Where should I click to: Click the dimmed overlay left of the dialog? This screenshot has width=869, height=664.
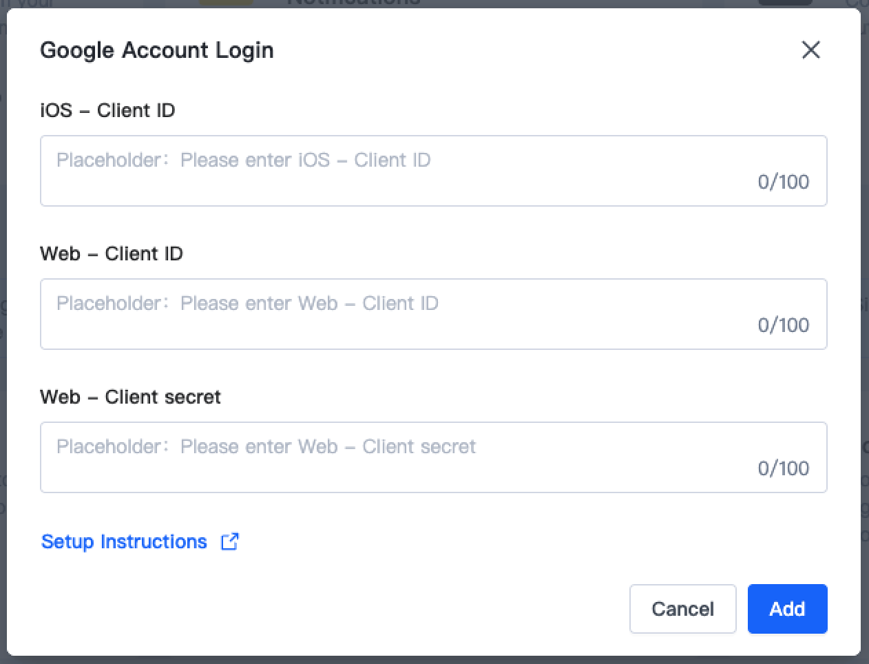(3, 344)
